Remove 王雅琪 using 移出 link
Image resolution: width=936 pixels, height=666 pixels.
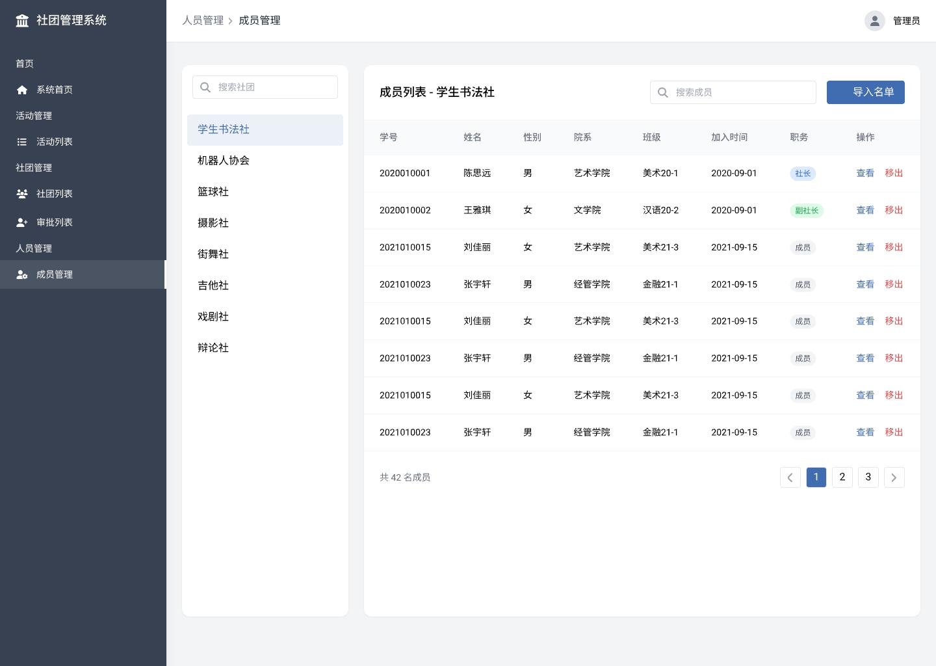click(x=894, y=210)
